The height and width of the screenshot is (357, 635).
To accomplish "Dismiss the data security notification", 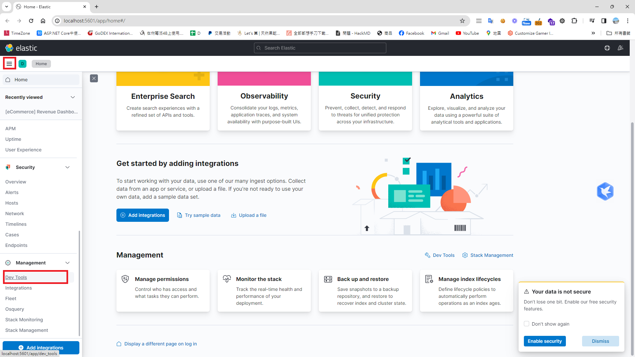I will 600,341.
